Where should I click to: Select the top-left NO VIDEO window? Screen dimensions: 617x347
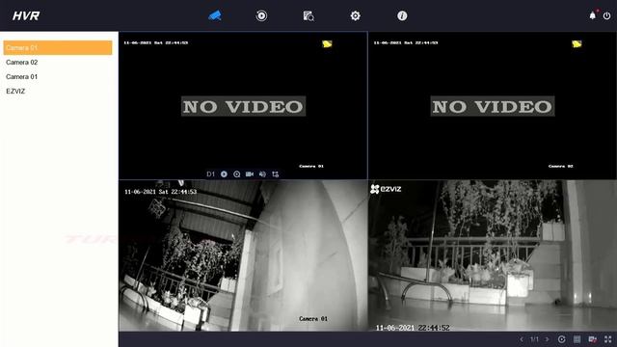click(243, 105)
